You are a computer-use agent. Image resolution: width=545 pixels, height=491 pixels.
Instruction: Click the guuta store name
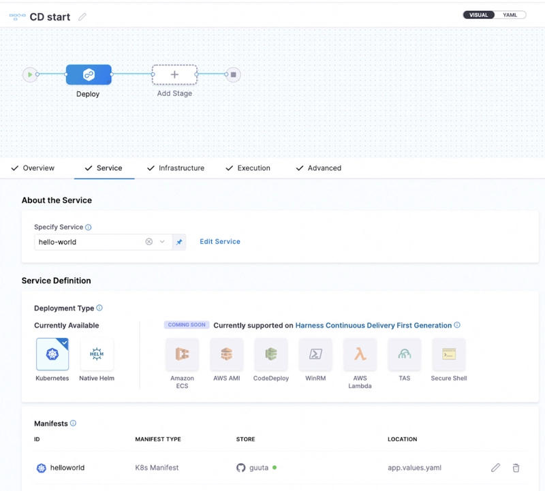point(259,468)
